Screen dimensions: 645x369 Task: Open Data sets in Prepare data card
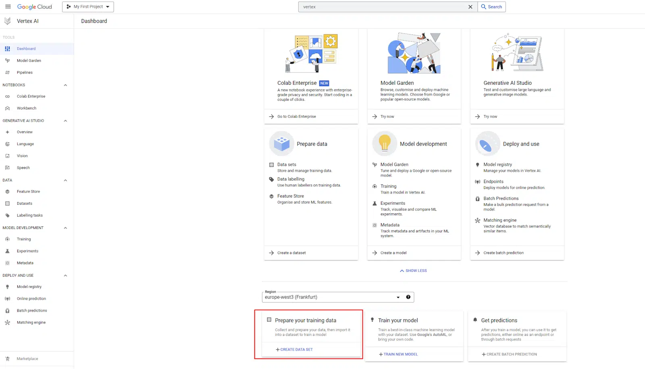[287, 165]
